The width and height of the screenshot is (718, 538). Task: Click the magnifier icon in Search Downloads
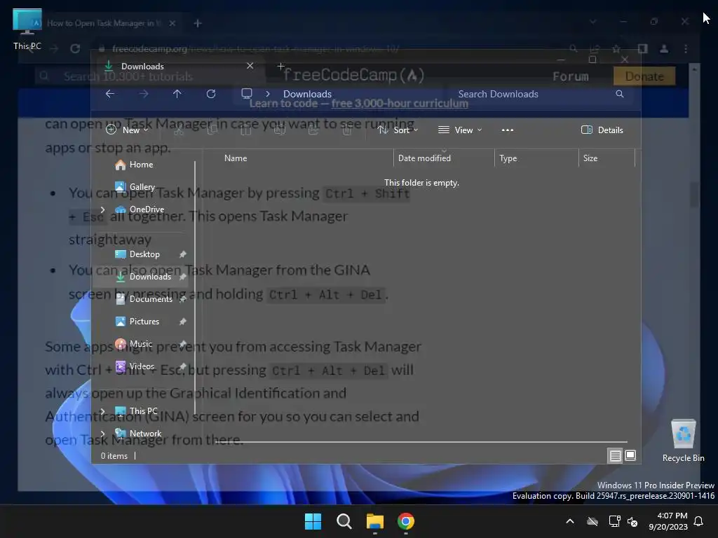click(620, 94)
